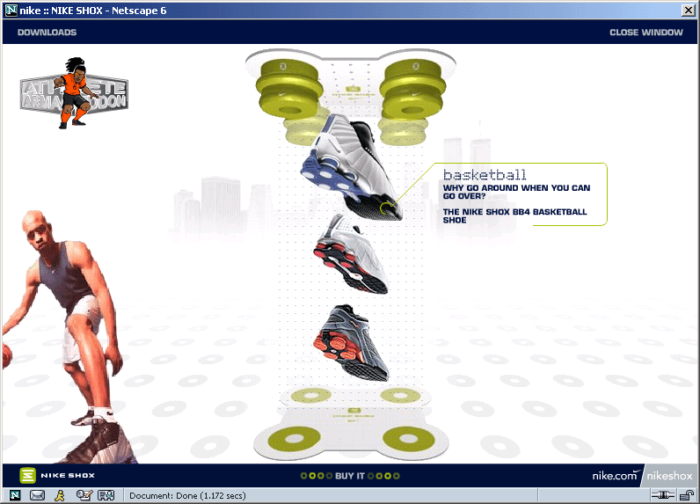Click the basketball player photo

click(62, 334)
